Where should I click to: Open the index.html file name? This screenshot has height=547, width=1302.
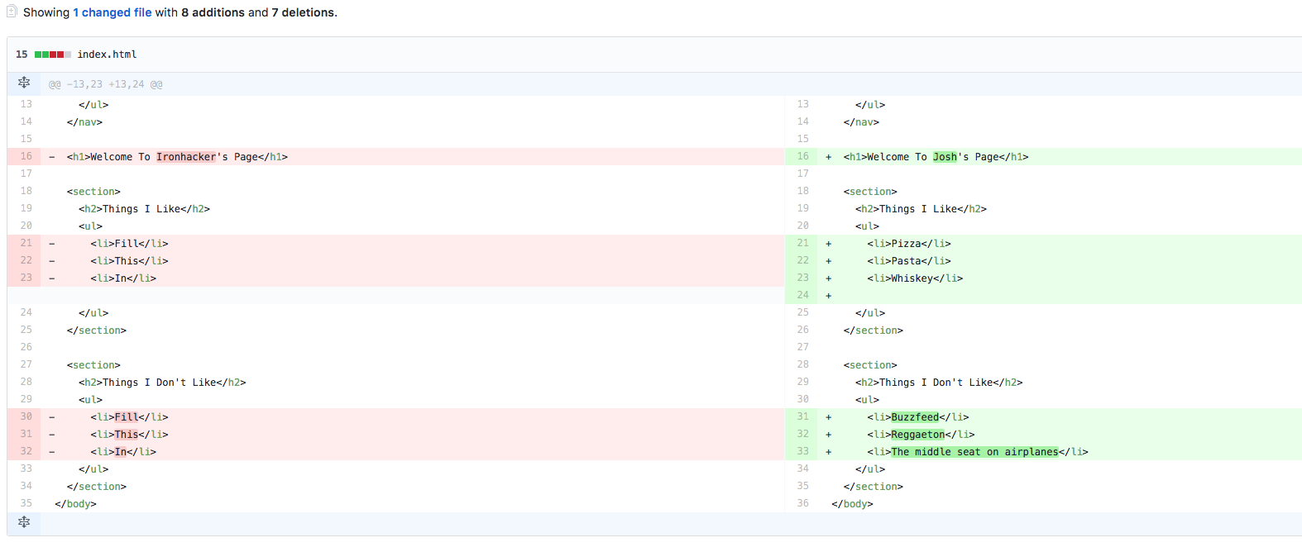coord(107,55)
